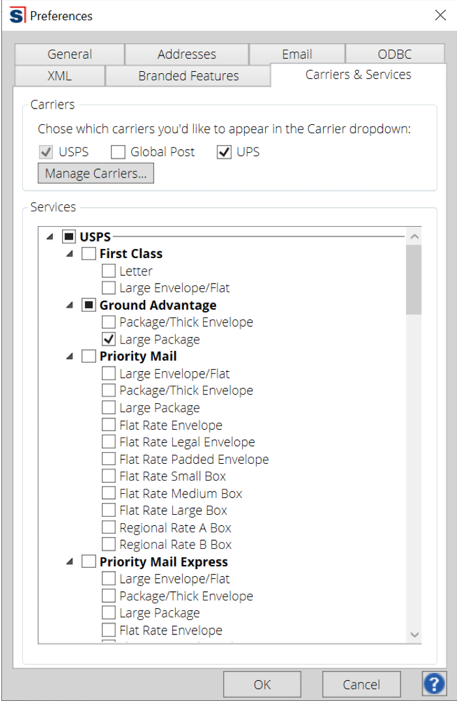
Task: Dismiss changes via the Cancel button
Action: 361,683
